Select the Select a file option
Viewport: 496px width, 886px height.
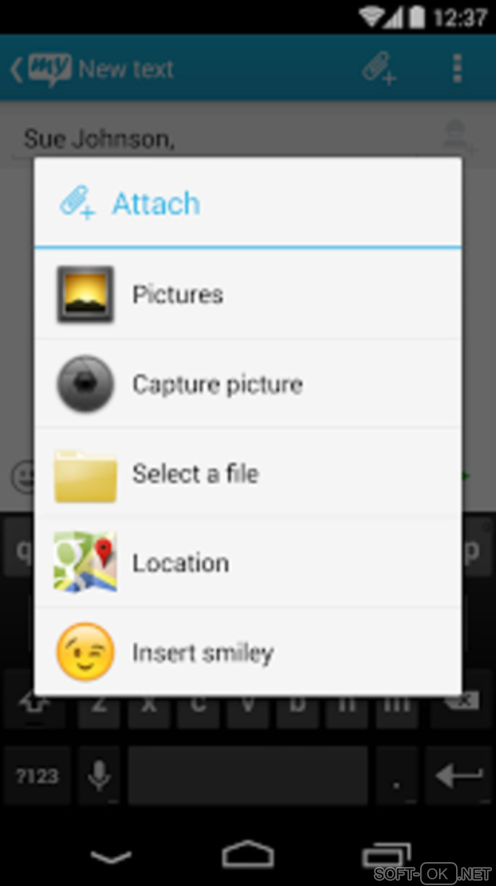(x=248, y=474)
